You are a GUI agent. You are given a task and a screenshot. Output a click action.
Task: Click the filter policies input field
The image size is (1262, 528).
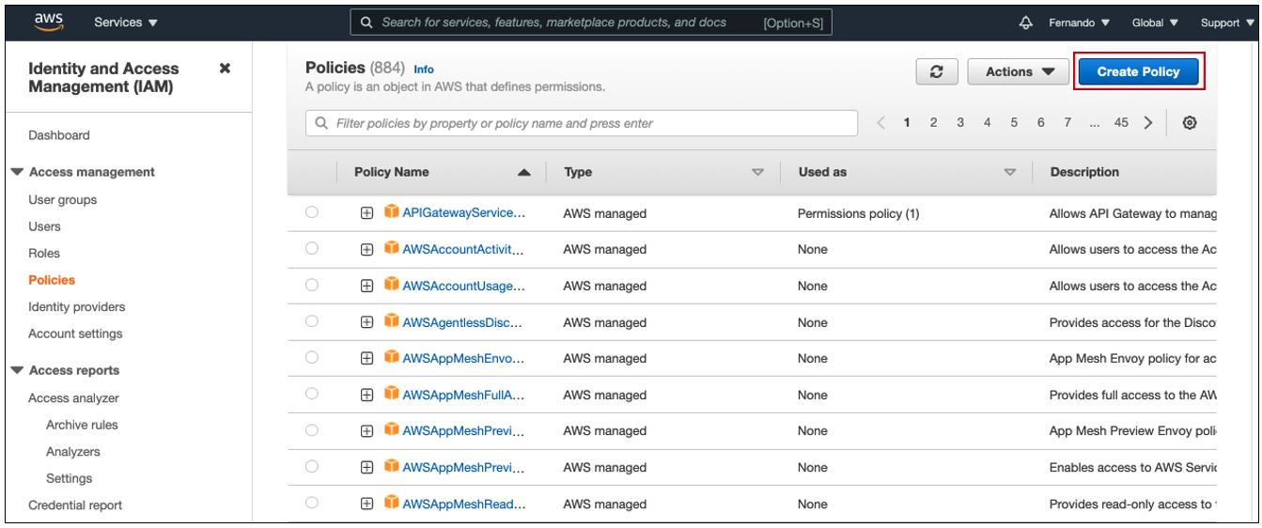[582, 123]
